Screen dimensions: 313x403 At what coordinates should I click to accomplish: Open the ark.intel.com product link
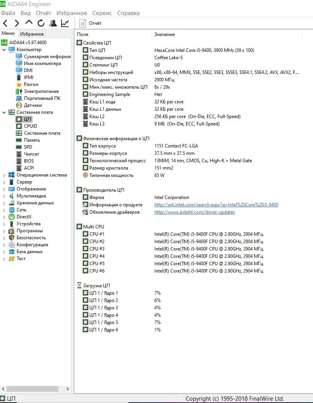(x=216, y=205)
